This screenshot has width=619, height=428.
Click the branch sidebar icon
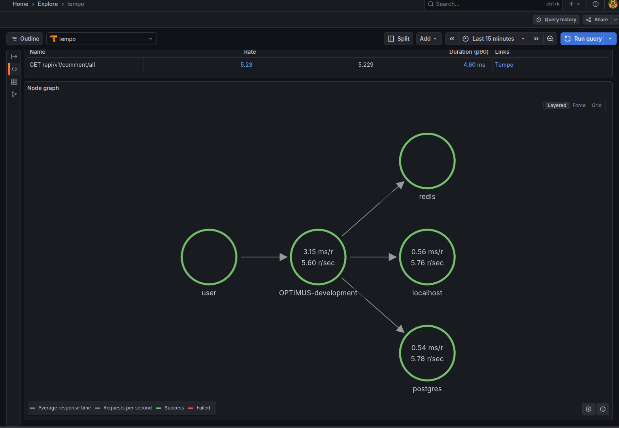(x=14, y=94)
